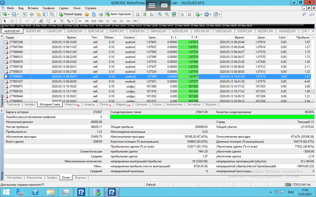
Task: Switch chart to candlesticks mode
Action: [145, 14]
